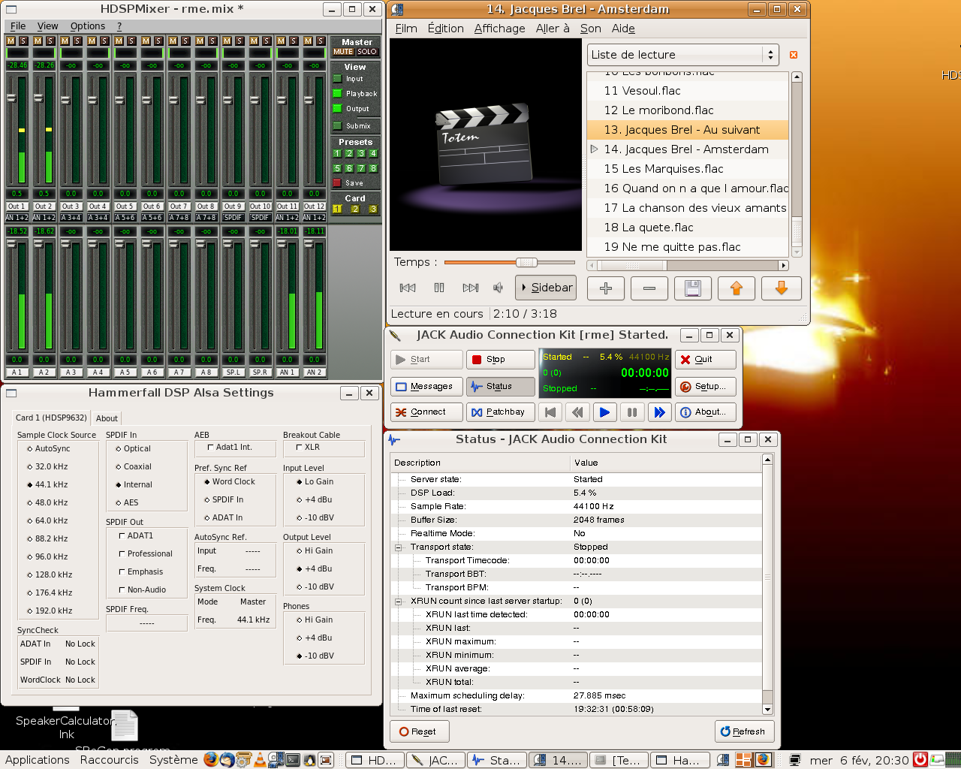Recall preset 1 in HDSPMixer

(x=337, y=153)
